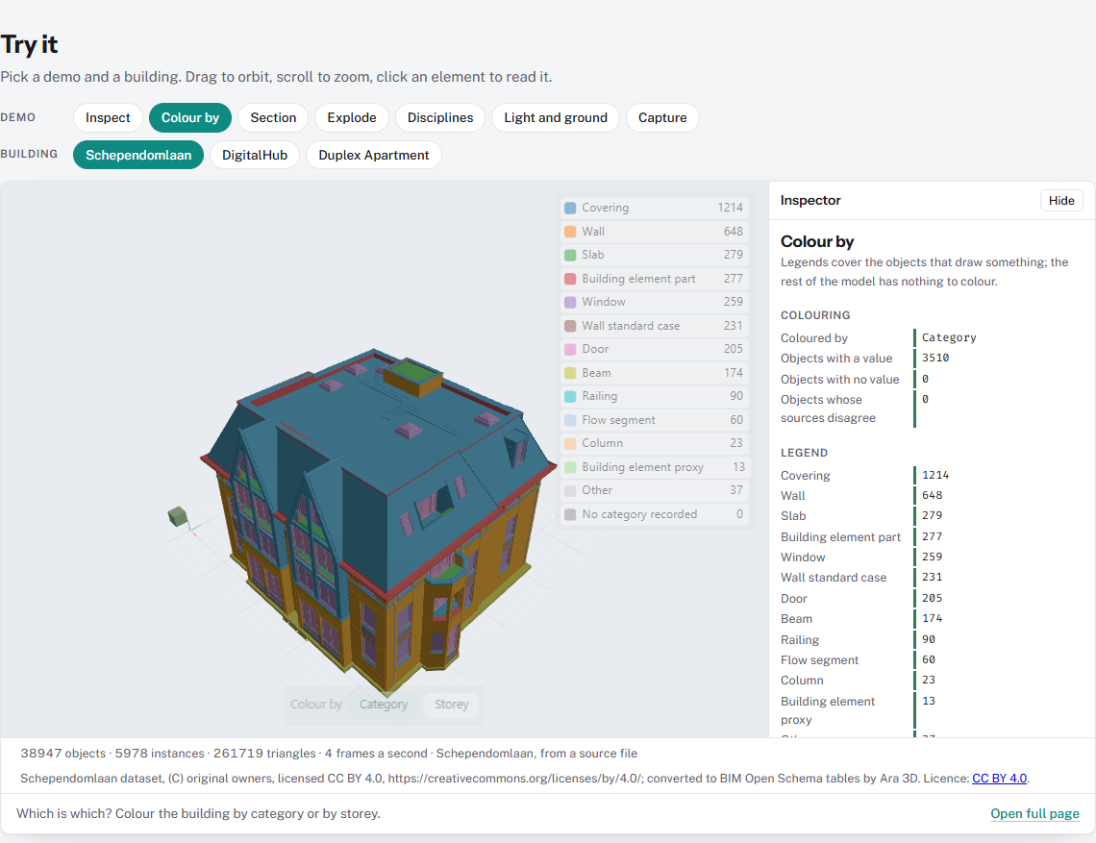1096x843 pixels.
Task: Click the purple Window colour swatch
Action: tap(570, 302)
